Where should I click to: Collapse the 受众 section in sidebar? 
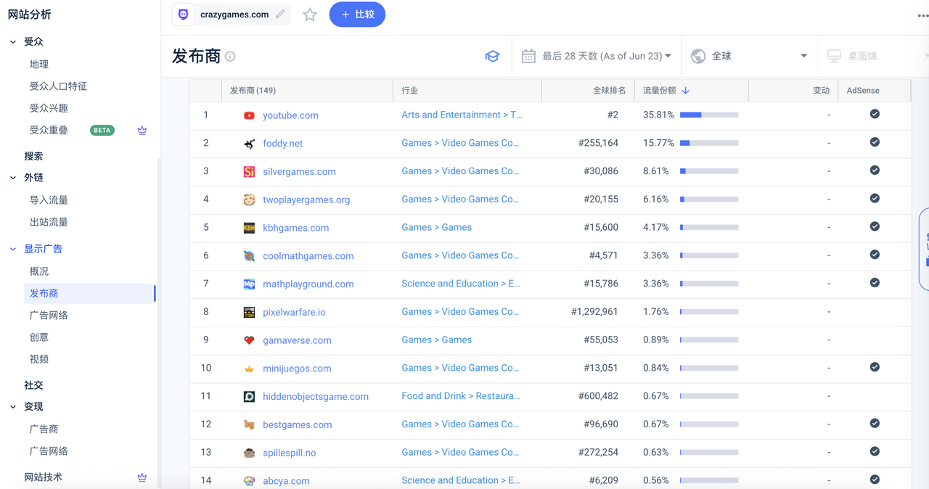coord(13,42)
